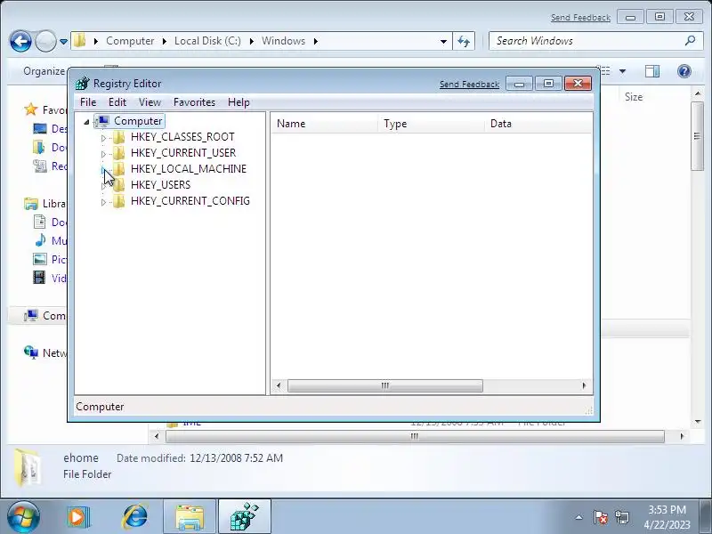The height and width of the screenshot is (534, 712).
Task: Click right arrow of Registry Editor scrollbar
Action: point(584,386)
